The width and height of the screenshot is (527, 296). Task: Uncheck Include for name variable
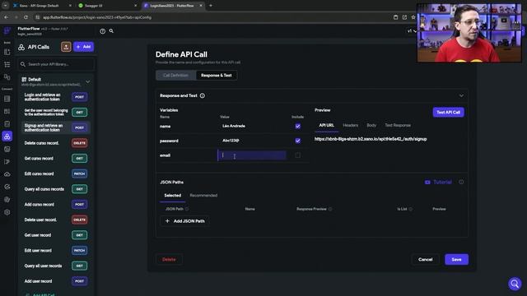coord(298,126)
